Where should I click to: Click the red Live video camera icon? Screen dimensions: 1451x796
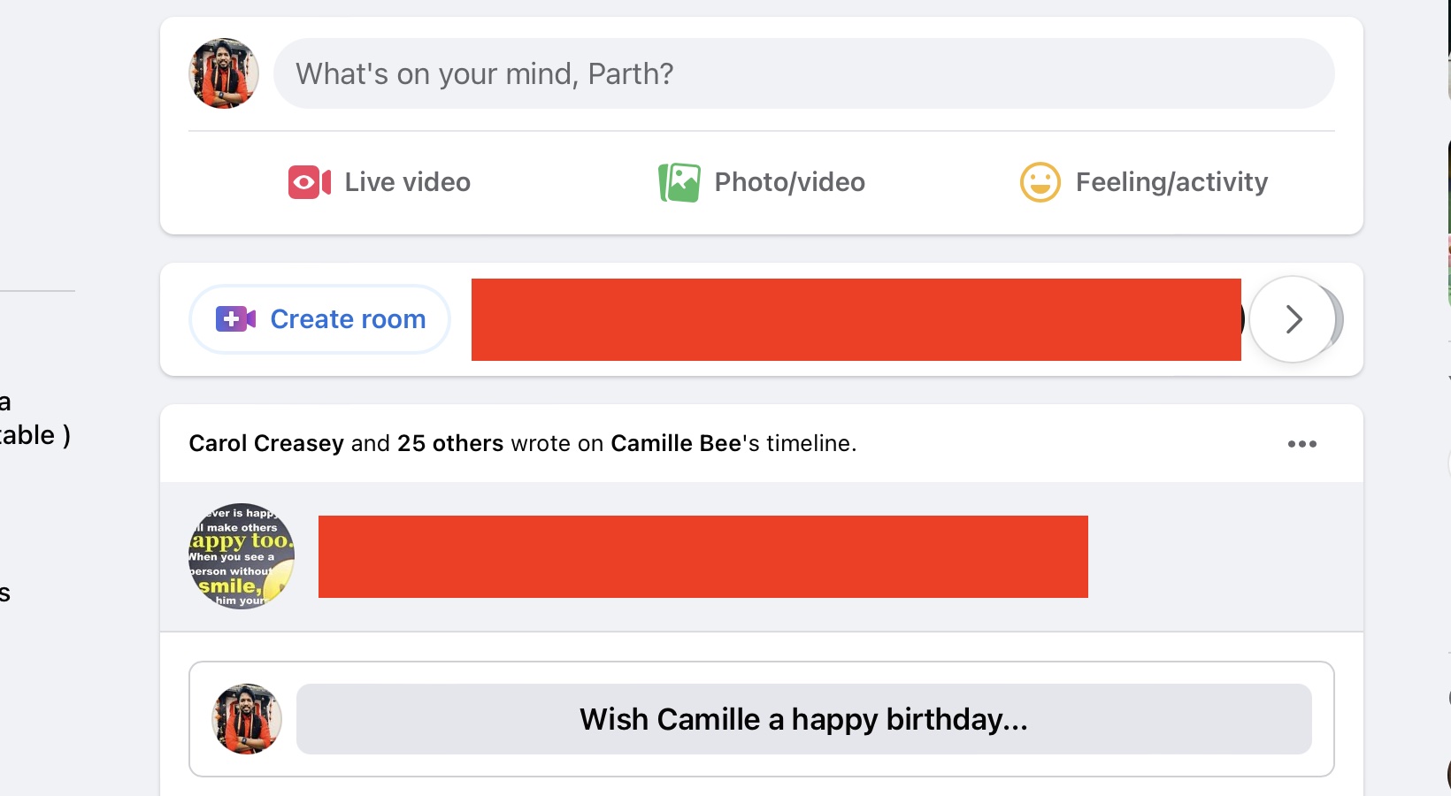click(309, 182)
